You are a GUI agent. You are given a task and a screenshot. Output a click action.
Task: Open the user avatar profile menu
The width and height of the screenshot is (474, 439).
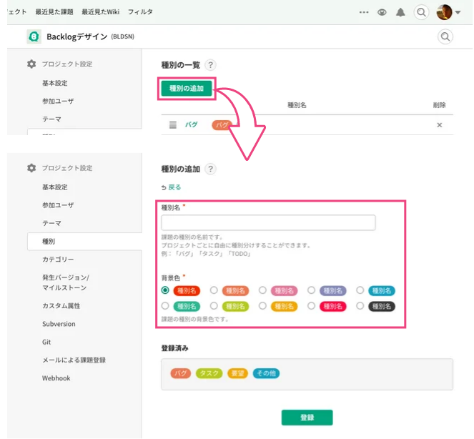pyautogui.click(x=444, y=12)
